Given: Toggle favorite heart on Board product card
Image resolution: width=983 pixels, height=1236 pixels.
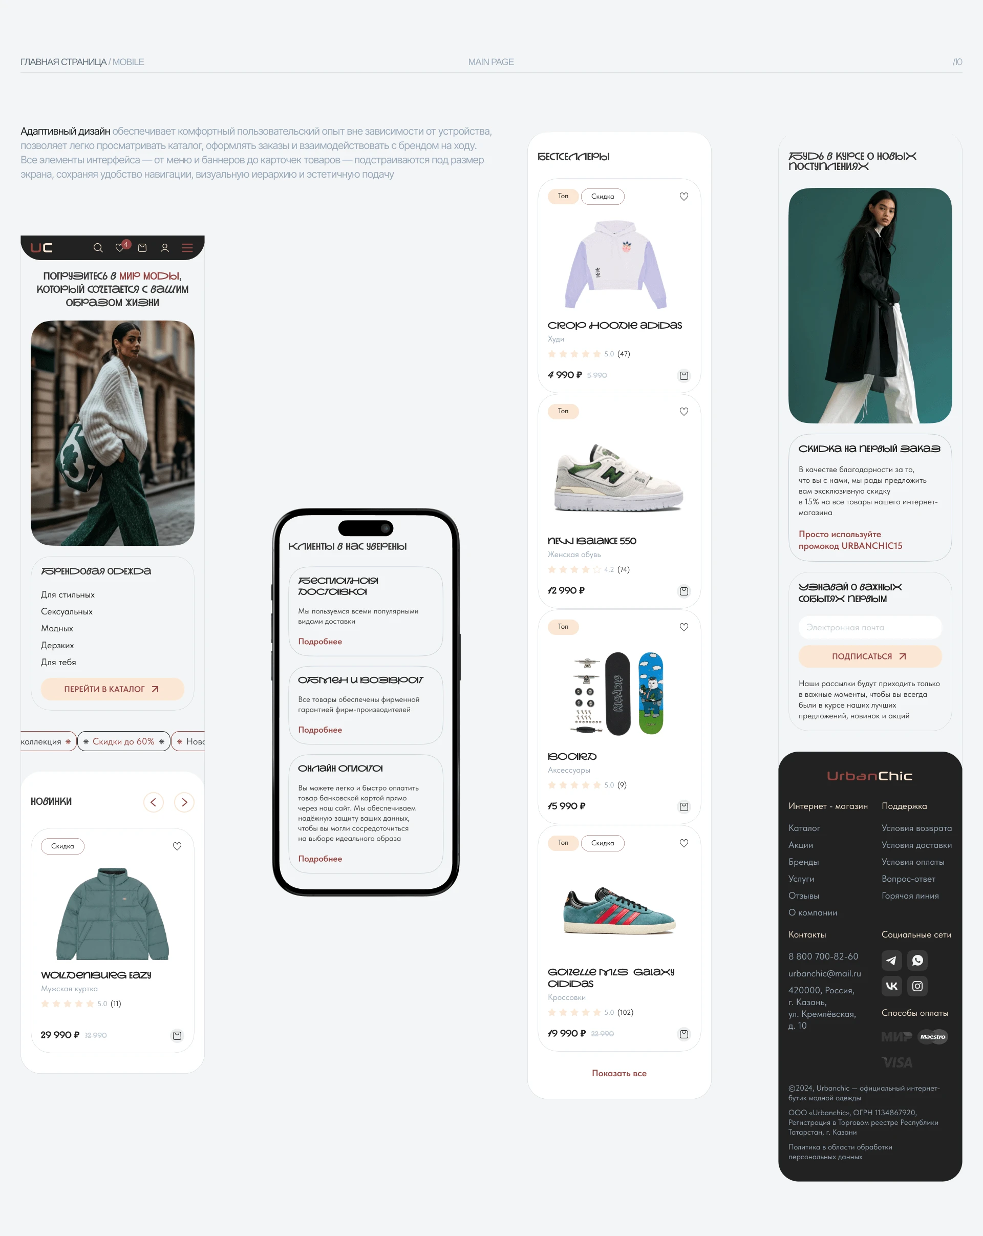Looking at the screenshot, I should (x=684, y=627).
